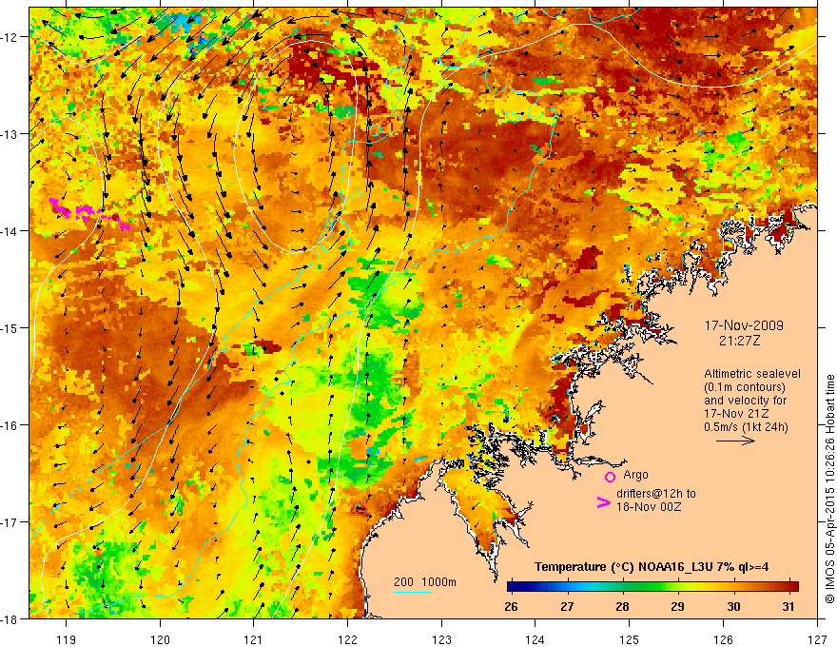
Task: Click the color bar label 30
Action: pos(733,607)
